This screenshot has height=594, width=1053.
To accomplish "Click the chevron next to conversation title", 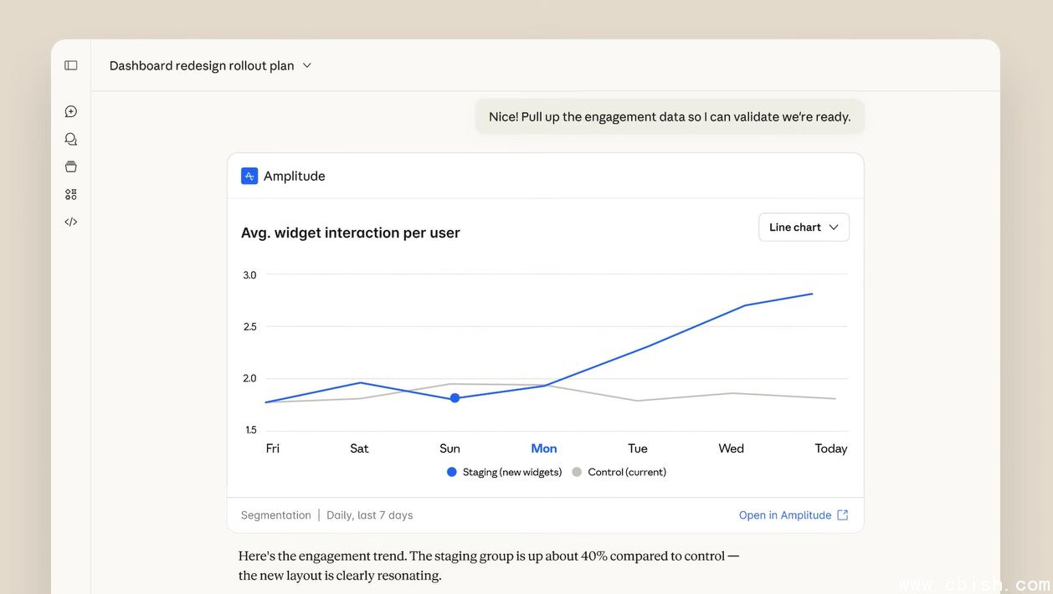I will pyautogui.click(x=307, y=65).
